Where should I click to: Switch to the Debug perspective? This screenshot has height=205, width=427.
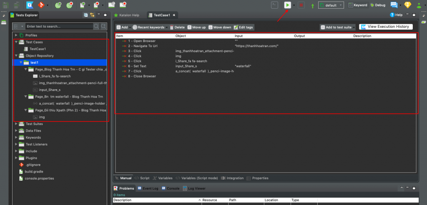[377, 5]
